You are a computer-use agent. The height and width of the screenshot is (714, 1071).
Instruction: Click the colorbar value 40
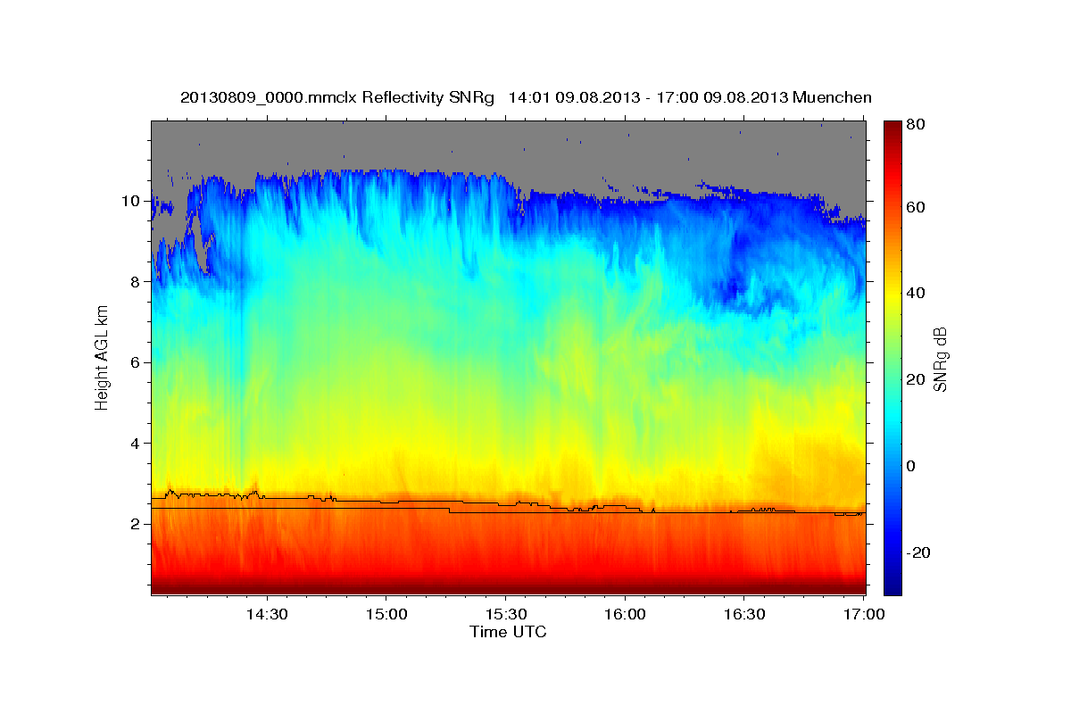pos(915,294)
